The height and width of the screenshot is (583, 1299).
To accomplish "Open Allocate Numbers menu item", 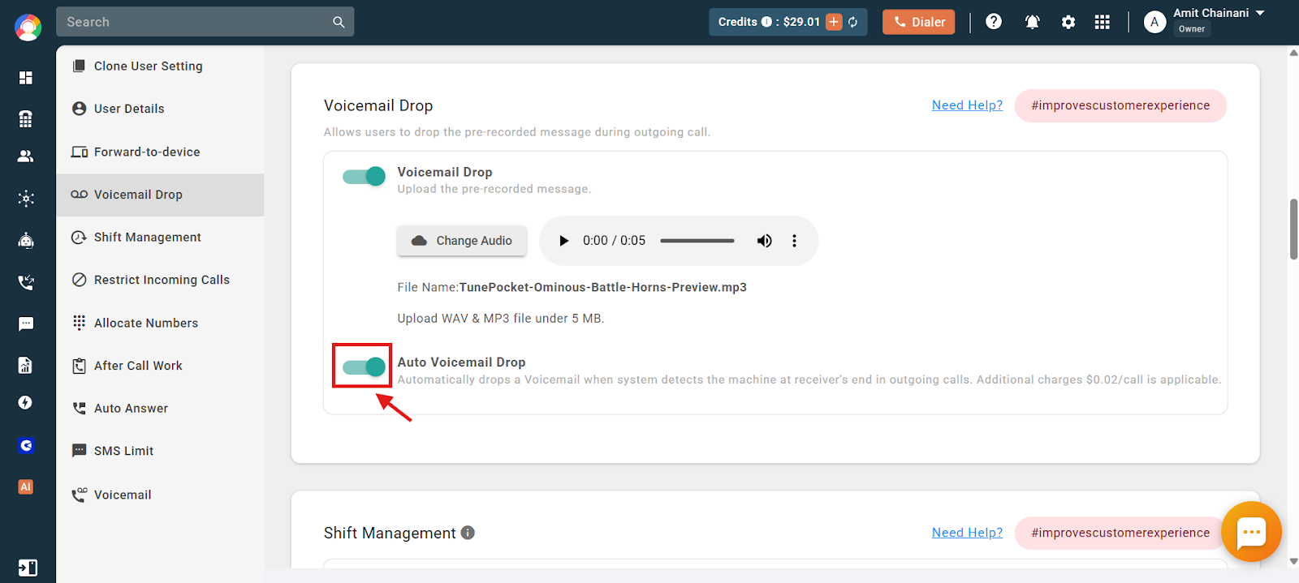I will [160, 323].
